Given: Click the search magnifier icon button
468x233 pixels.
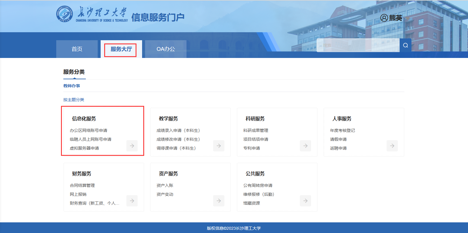Looking at the screenshot, I should point(405,45).
